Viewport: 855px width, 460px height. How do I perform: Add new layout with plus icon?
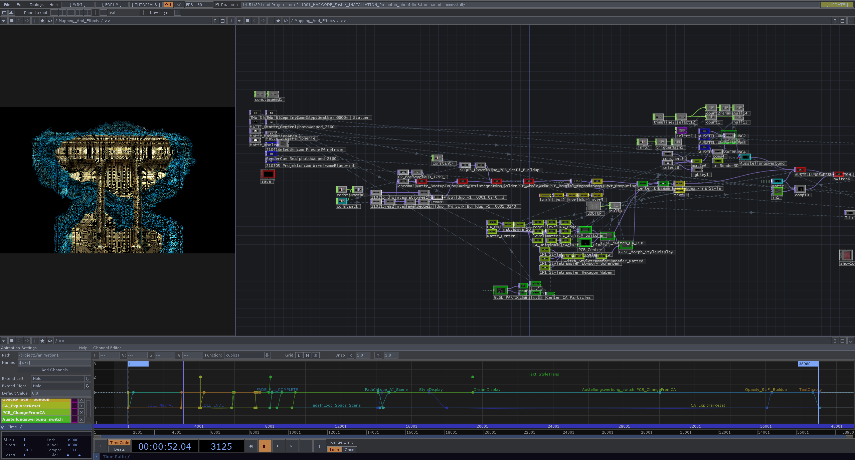(177, 13)
